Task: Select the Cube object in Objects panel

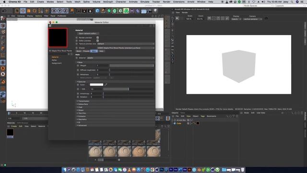Action: click(x=179, y=124)
